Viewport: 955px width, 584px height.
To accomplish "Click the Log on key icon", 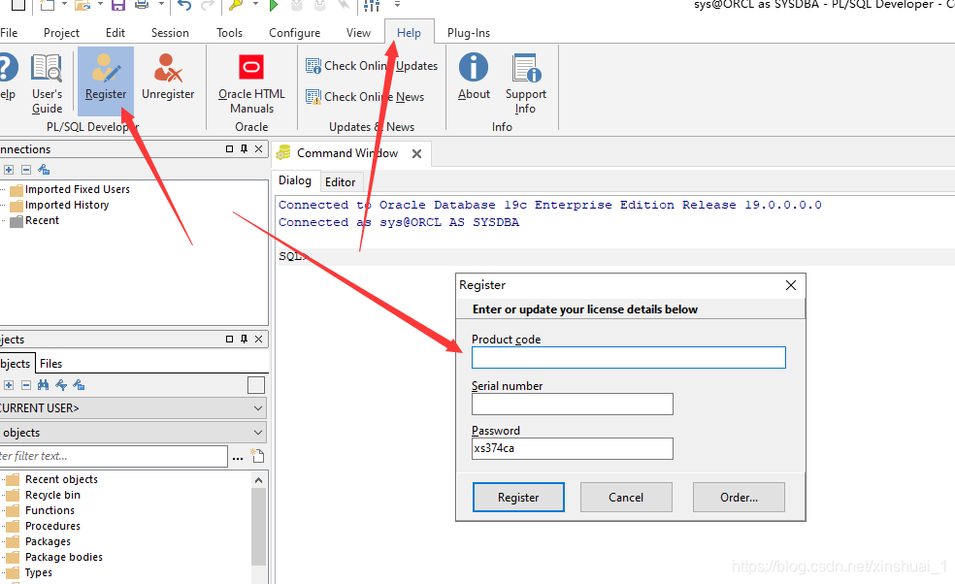I will point(236,5).
